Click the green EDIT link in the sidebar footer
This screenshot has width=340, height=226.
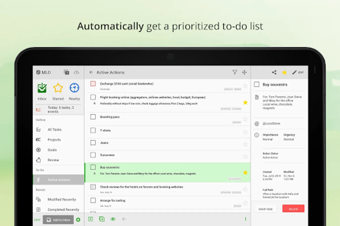pos(37,220)
